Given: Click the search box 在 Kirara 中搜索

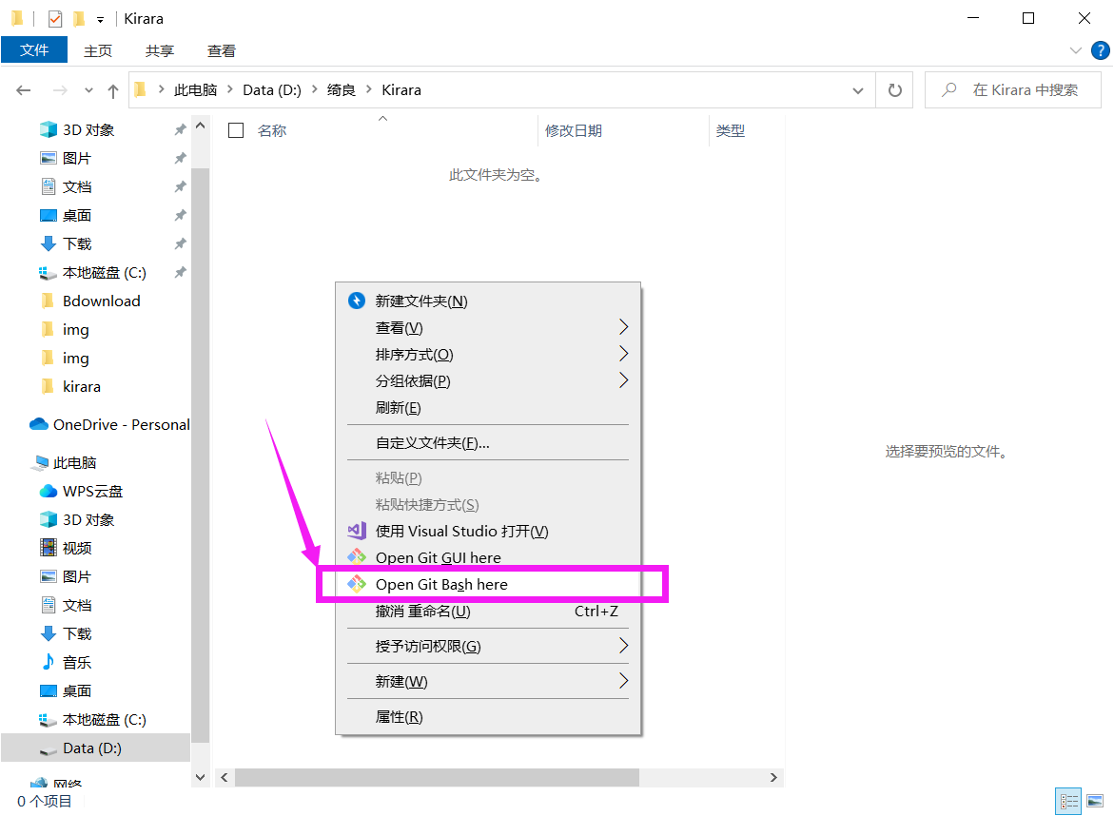Looking at the screenshot, I should click(1012, 90).
